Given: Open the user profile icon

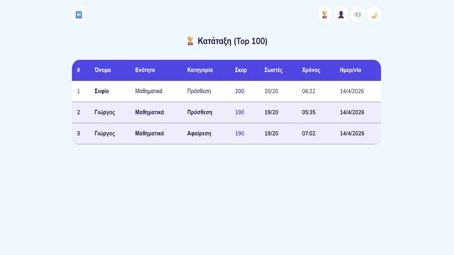Looking at the screenshot, I should (341, 15).
